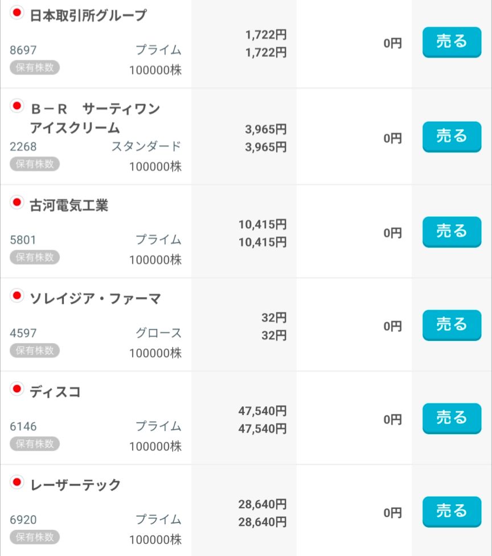
Task: Open the 日本取引所グループ stock name
Action: point(88,15)
